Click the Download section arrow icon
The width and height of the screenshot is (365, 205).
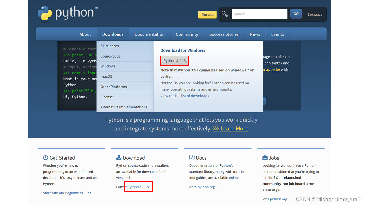click(119, 158)
